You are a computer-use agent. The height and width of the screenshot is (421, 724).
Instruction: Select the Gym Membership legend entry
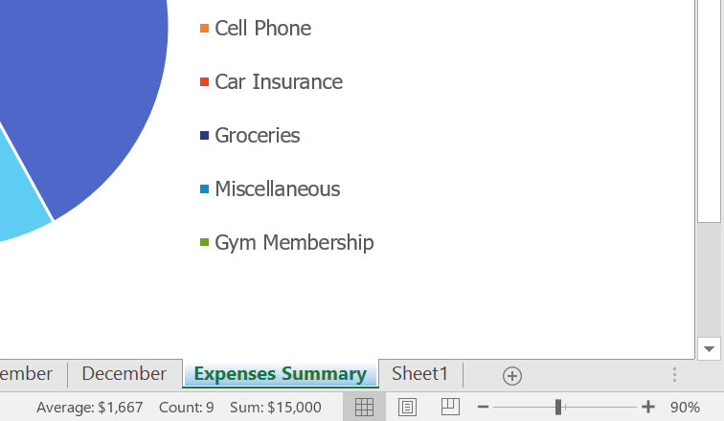(293, 243)
